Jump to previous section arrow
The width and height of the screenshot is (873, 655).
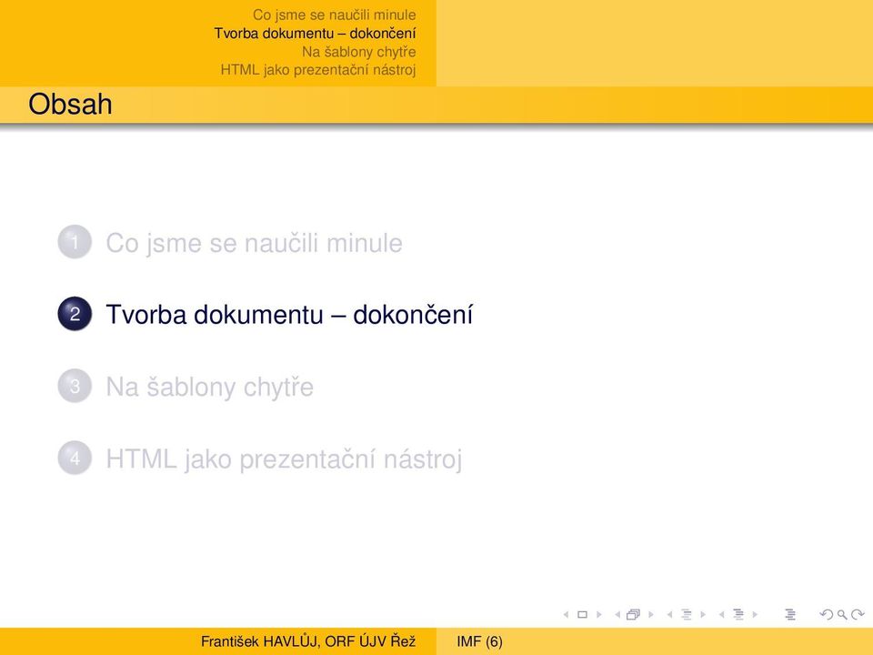click(x=721, y=615)
